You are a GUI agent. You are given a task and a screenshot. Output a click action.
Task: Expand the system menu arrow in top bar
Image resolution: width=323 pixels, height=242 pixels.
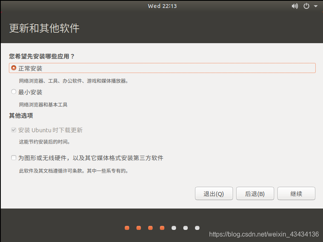point(316,6)
